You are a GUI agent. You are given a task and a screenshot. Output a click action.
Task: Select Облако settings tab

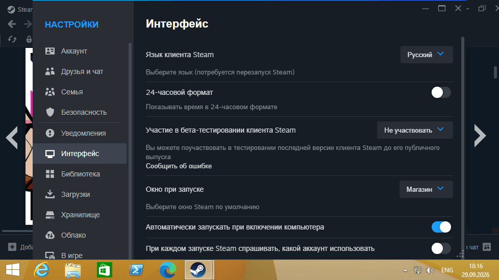click(x=80, y=235)
